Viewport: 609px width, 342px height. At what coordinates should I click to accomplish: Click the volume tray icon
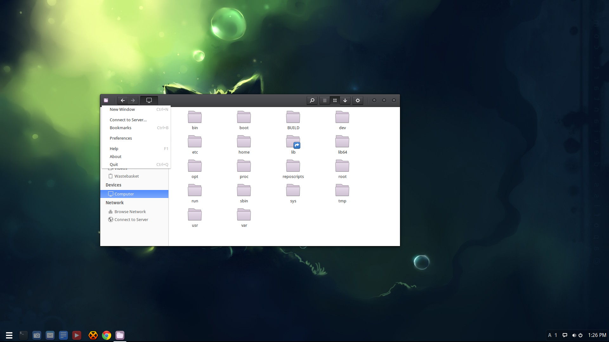(574, 335)
